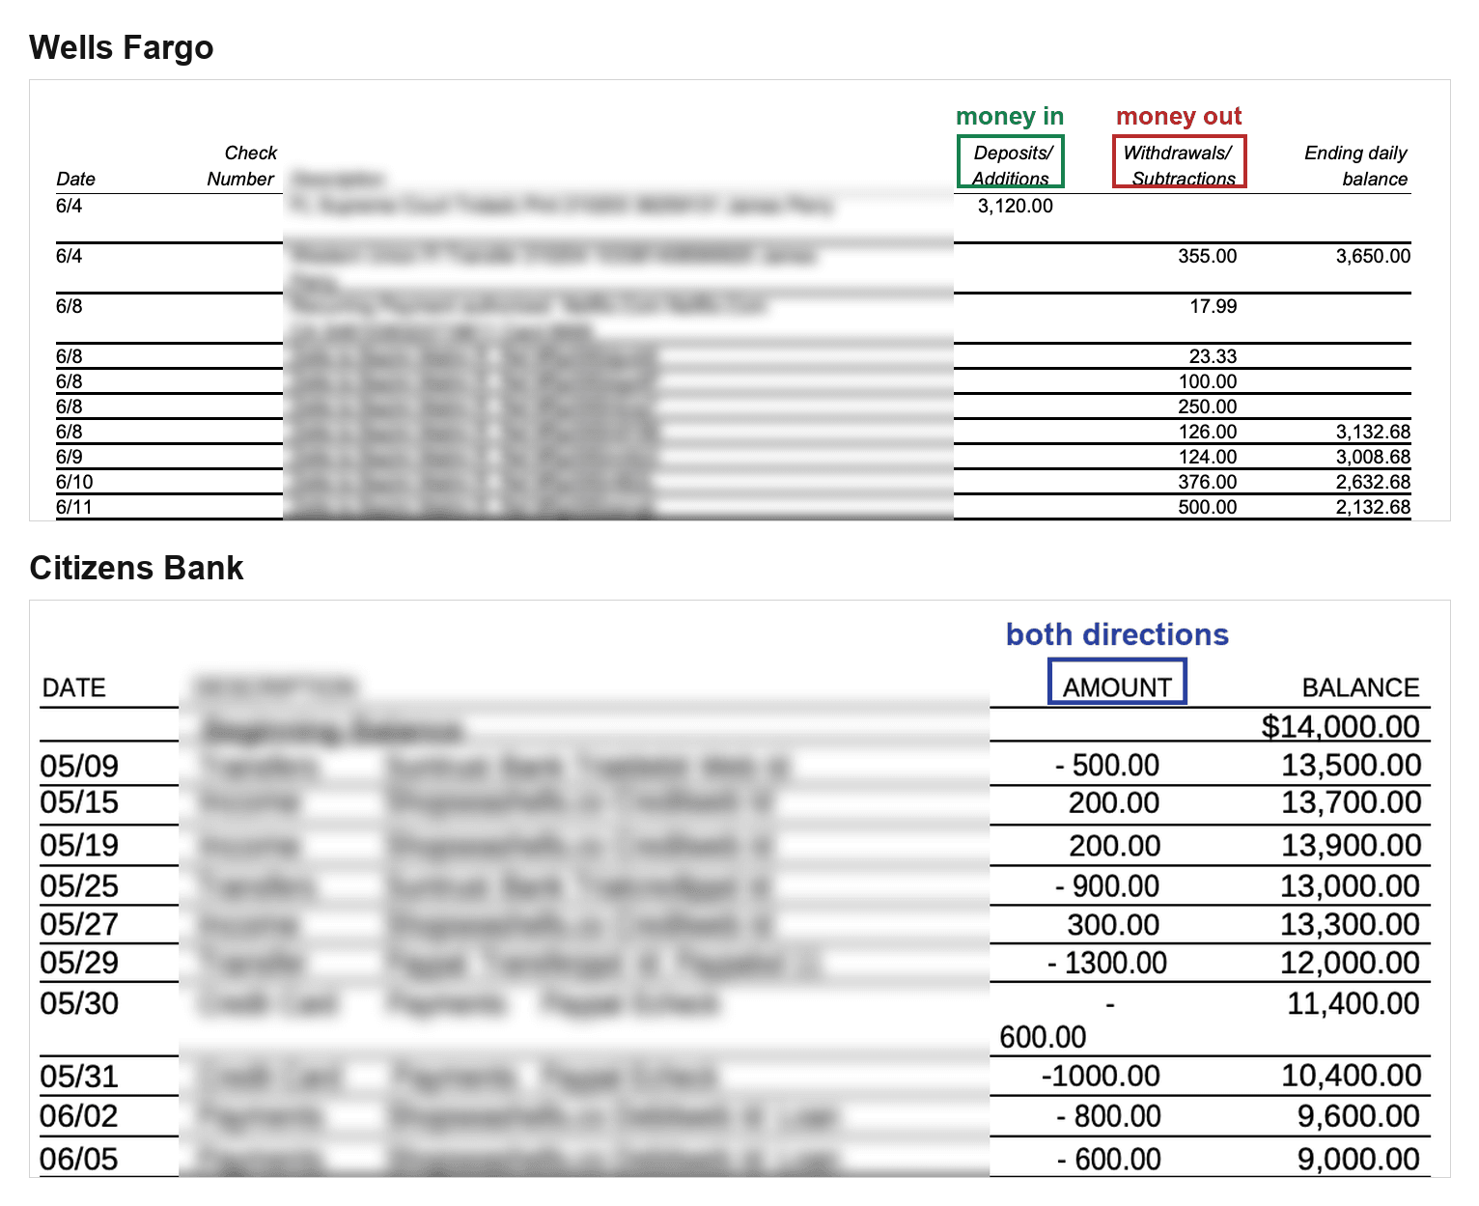Select the BALANCE column header
Screen dimensions: 1479x1206
point(1360,687)
